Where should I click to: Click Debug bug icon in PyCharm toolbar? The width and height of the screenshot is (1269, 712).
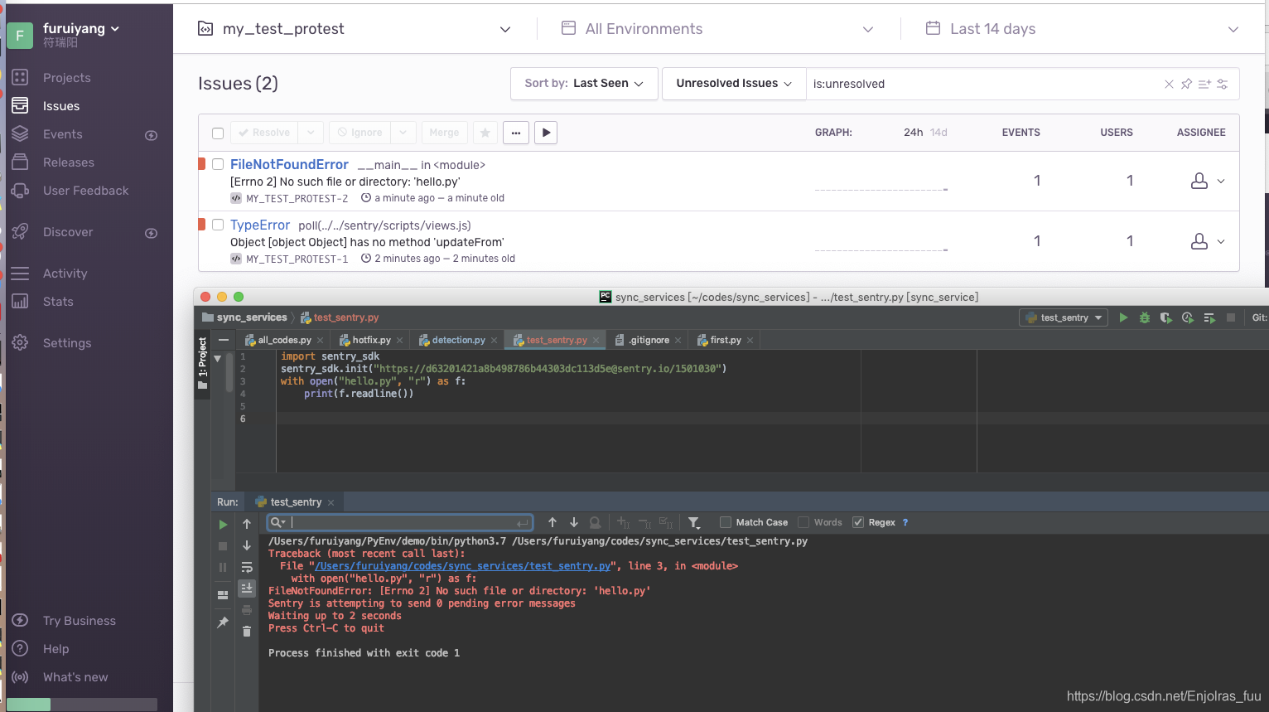[1145, 317]
